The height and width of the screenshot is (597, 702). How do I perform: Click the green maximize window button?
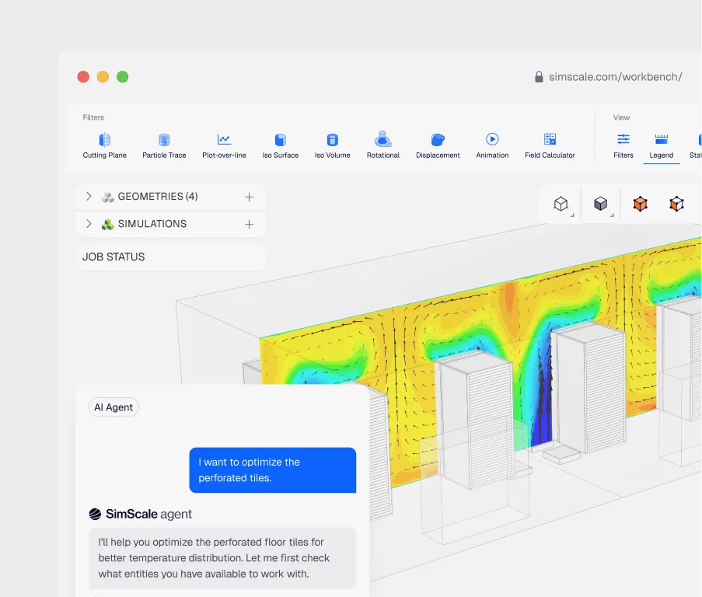[x=123, y=77]
